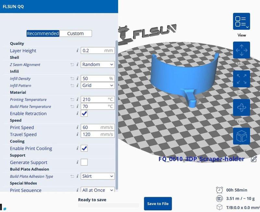Click info icon for Build Plate Adhesion Type

tap(77, 176)
